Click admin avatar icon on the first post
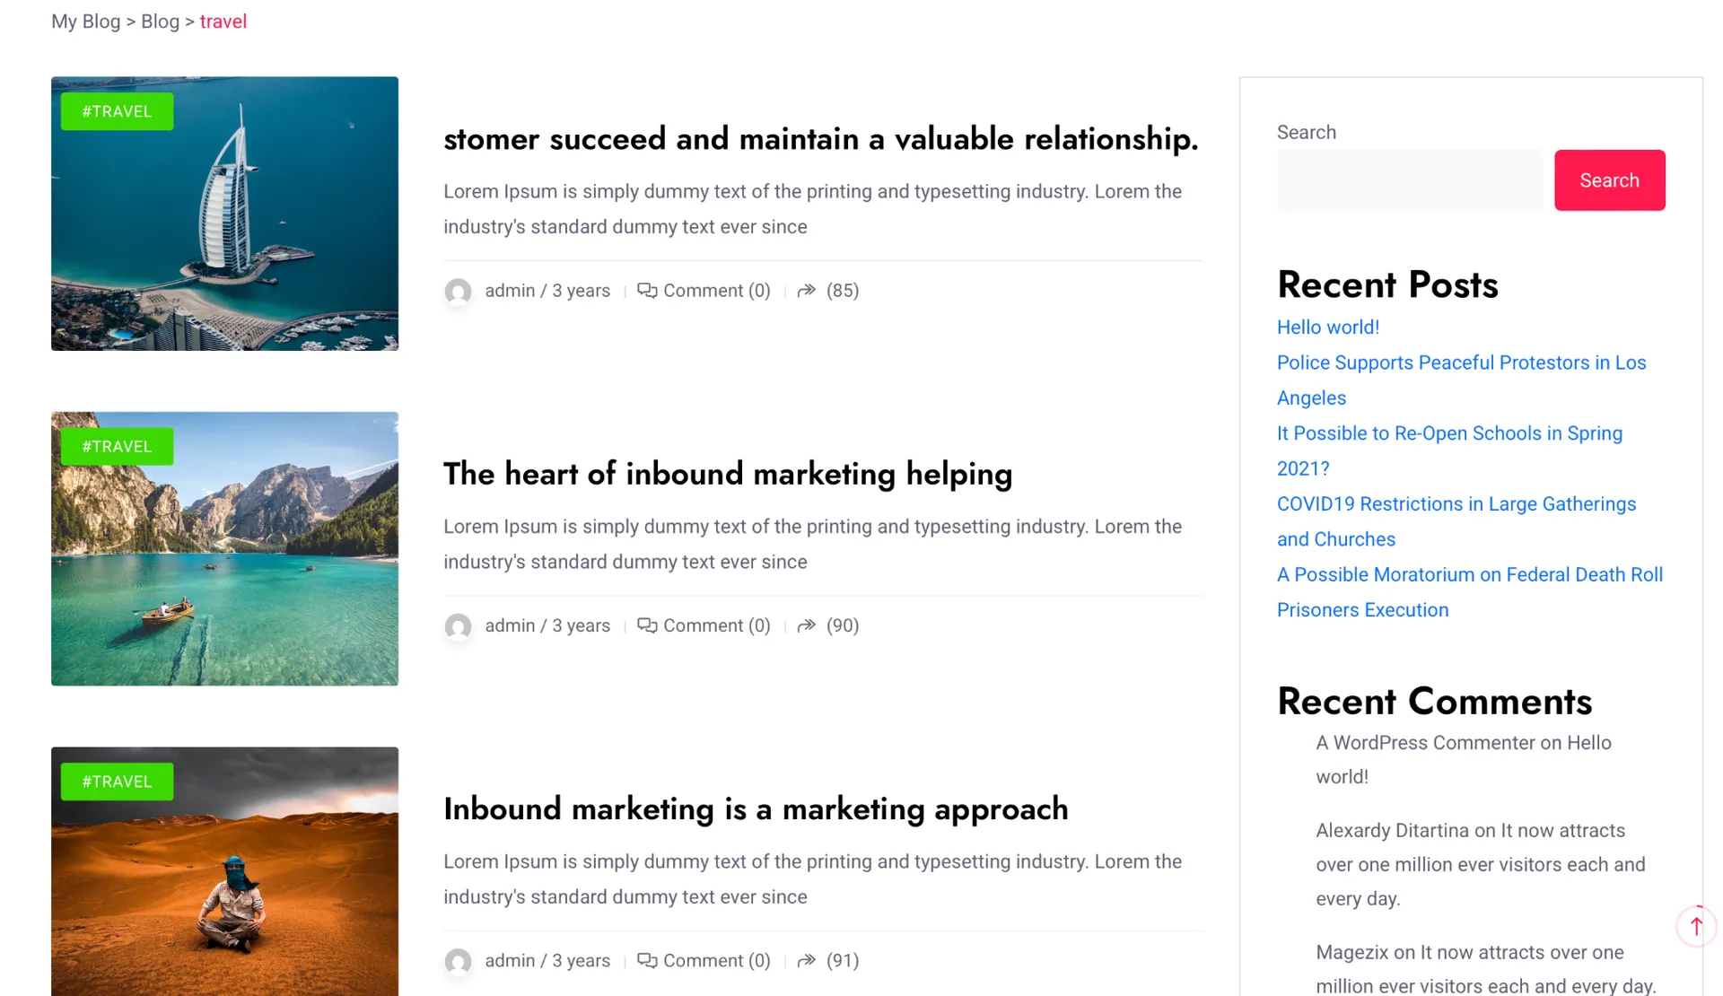Image resolution: width=1723 pixels, height=996 pixels. coord(458,292)
